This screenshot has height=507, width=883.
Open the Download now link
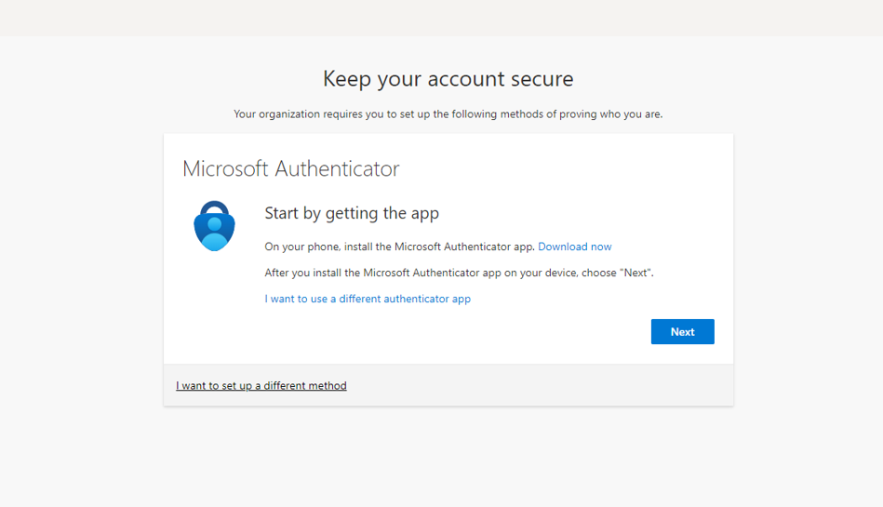574,247
